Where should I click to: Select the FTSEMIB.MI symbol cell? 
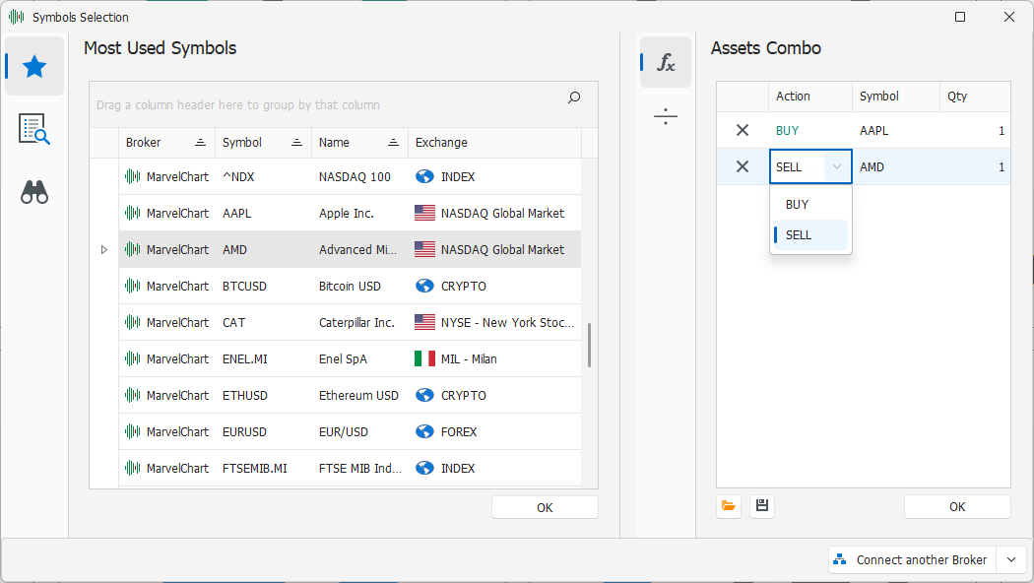pos(263,468)
